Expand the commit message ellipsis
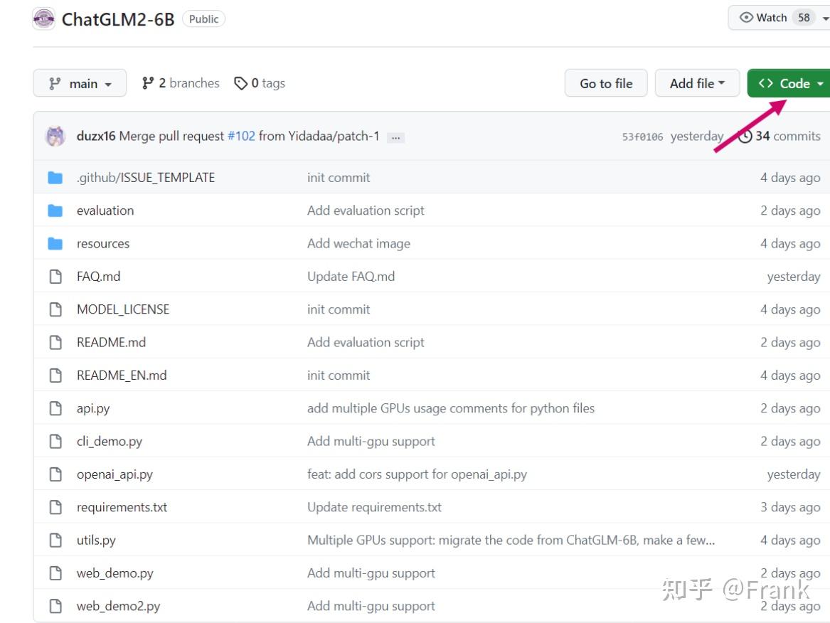The height and width of the screenshot is (623, 830). [396, 138]
